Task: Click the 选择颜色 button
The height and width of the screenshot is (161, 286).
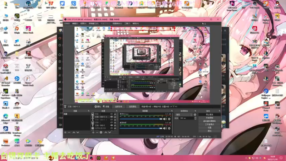Action: [x=132, y=107]
